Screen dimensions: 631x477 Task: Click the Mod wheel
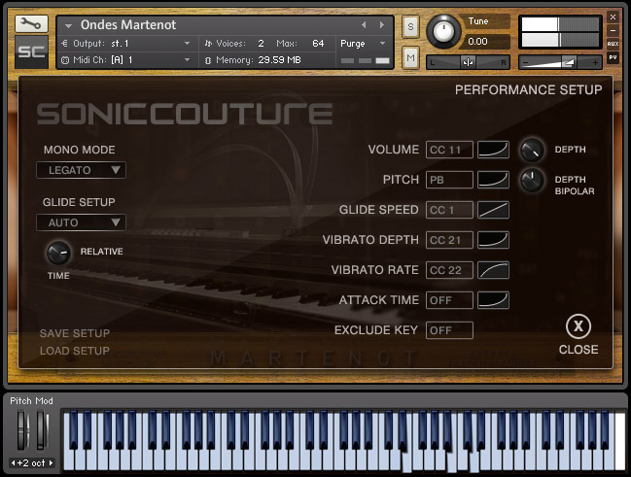[x=42, y=429]
